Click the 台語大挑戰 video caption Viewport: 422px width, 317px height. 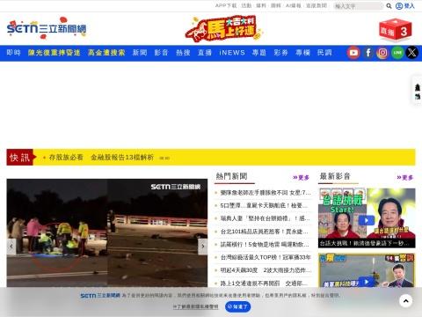click(x=364, y=243)
